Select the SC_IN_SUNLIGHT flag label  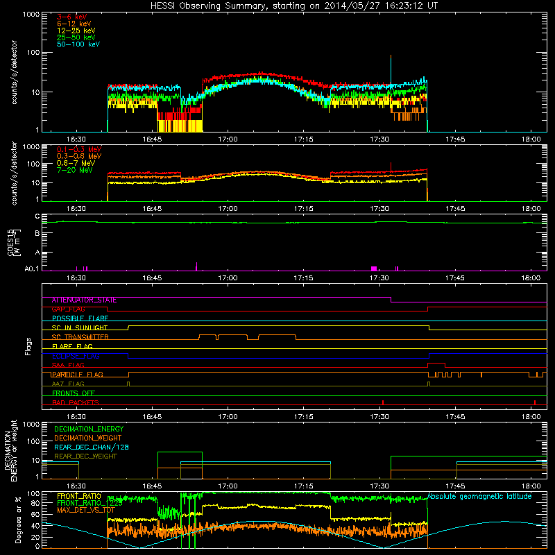tap(80, 327)
